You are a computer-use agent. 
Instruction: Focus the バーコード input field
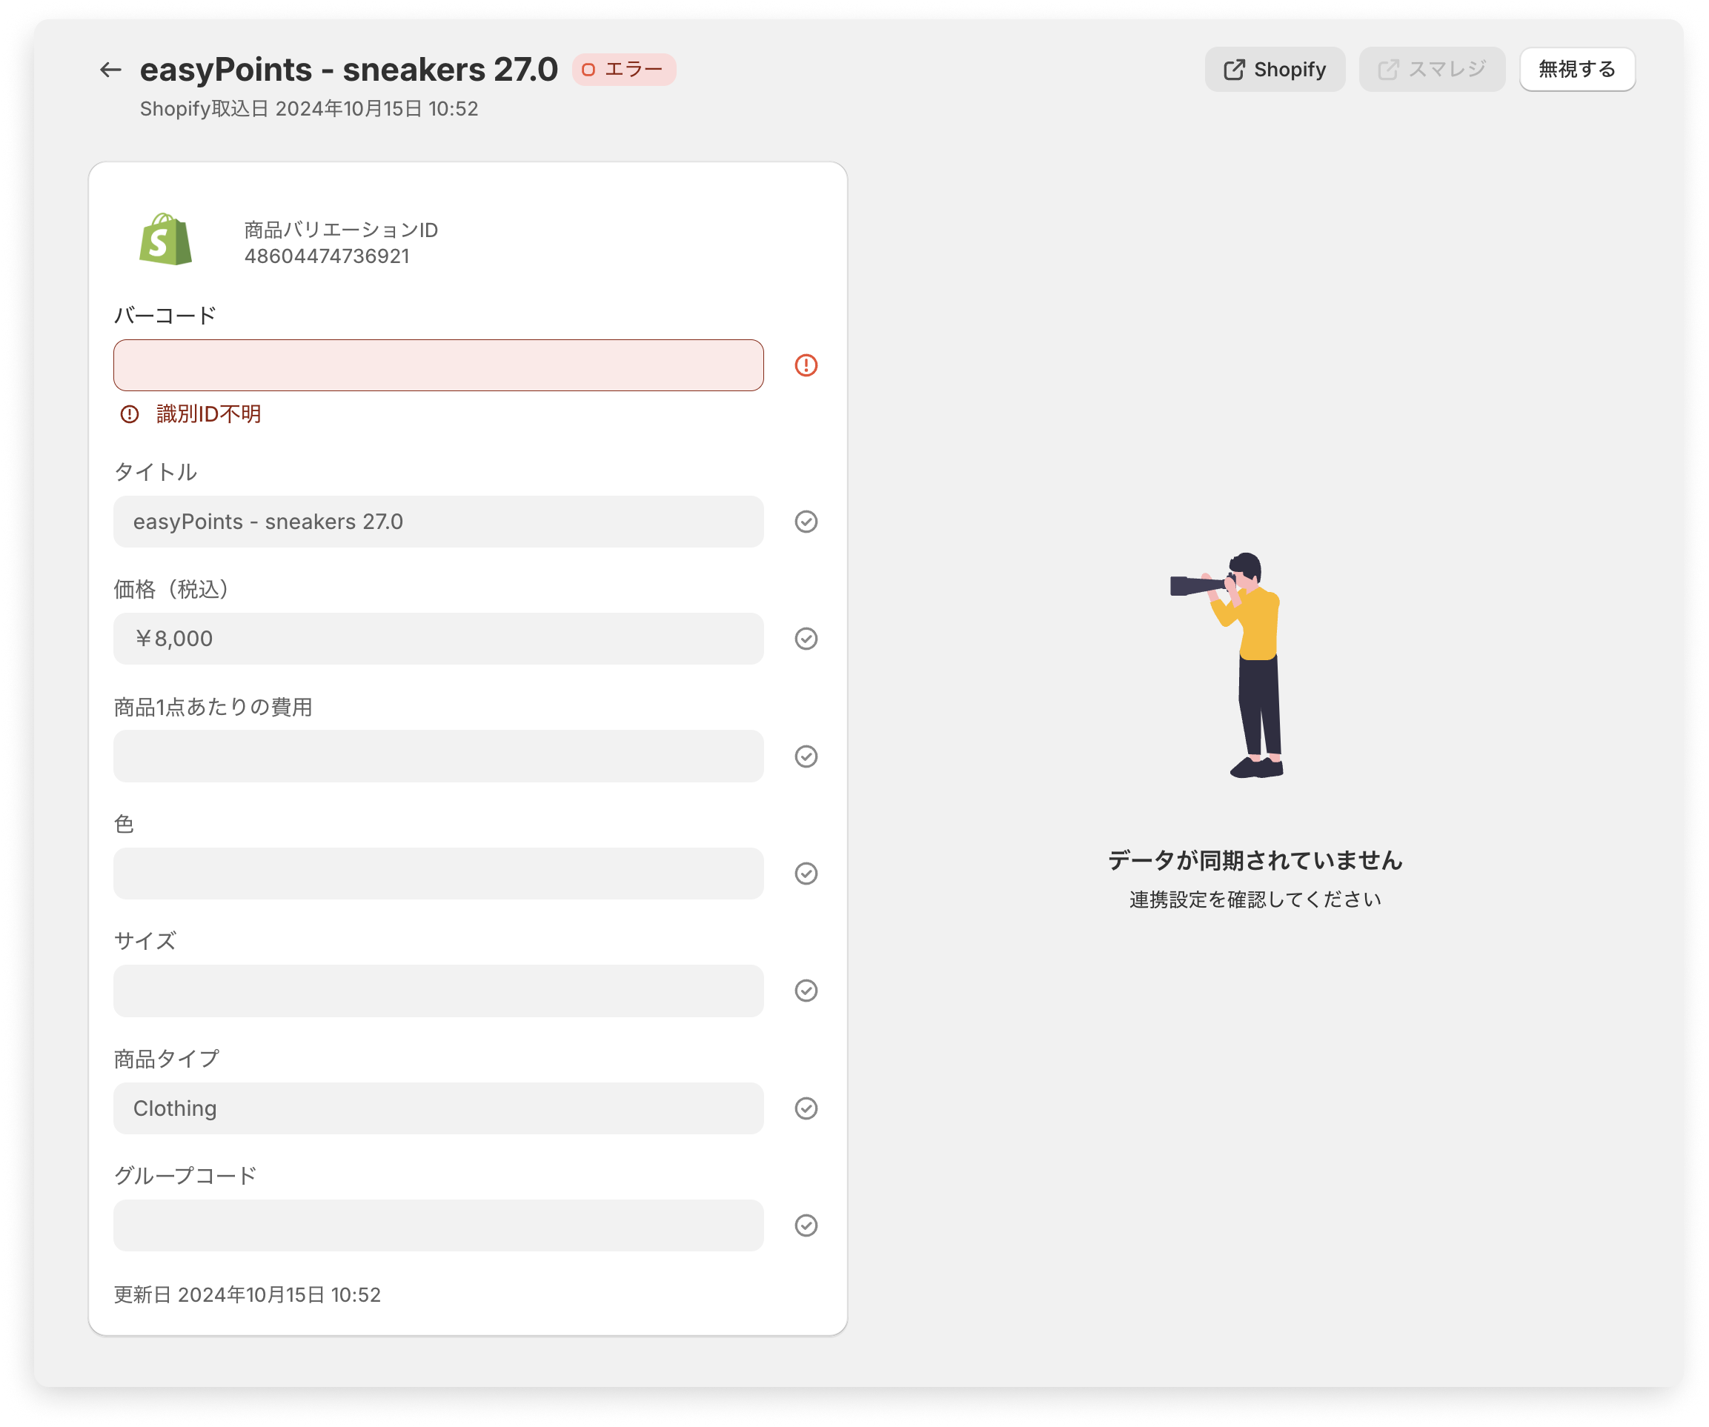[438, 365]
